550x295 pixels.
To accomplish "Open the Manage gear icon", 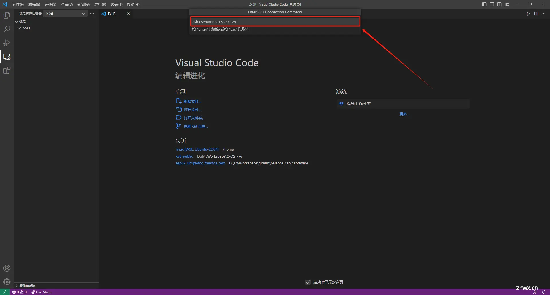I will click(x=7, y=282).
